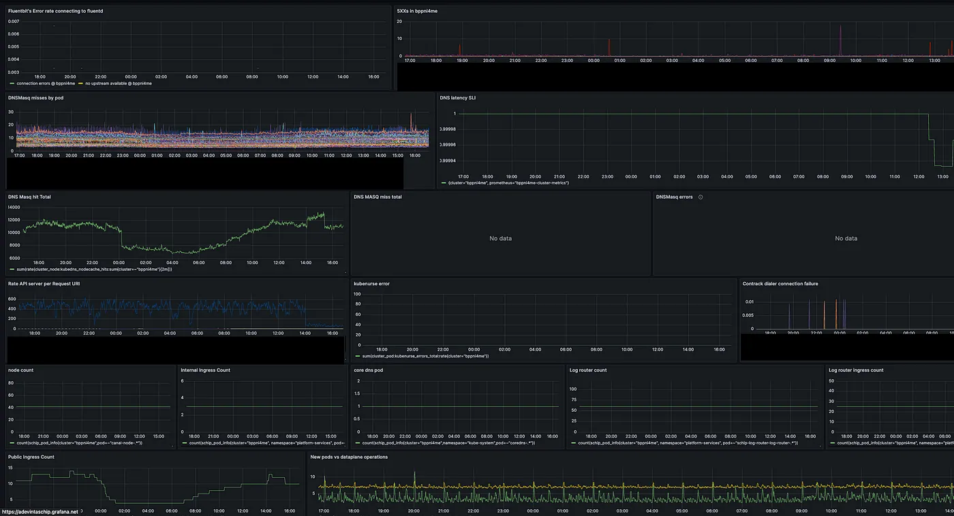Screen dimensions: 954x516
Task: Open the 'Rate API server per Request URI' panel menu
Action: coord(44,283)
